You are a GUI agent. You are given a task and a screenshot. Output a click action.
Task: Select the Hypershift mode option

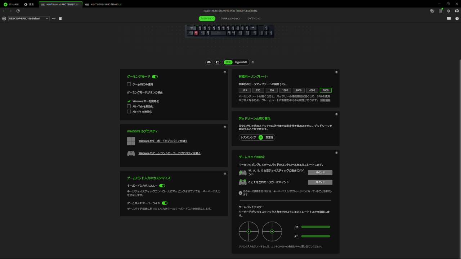tap(241, 62)
